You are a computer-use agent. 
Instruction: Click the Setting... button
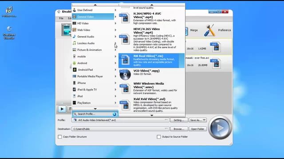point(179,120)
